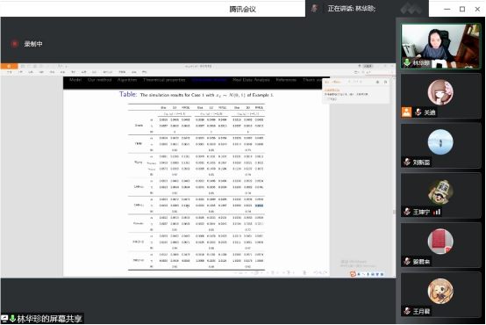Click the orange host badge on 关迪's tile
Screen dimensions: 486x325
point(407,112)
